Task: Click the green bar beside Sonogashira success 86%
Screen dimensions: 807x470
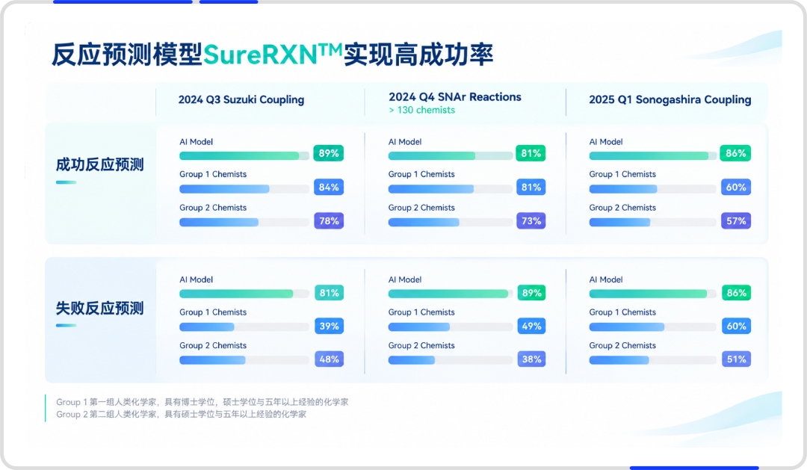Action: click(x=652, y=155)
